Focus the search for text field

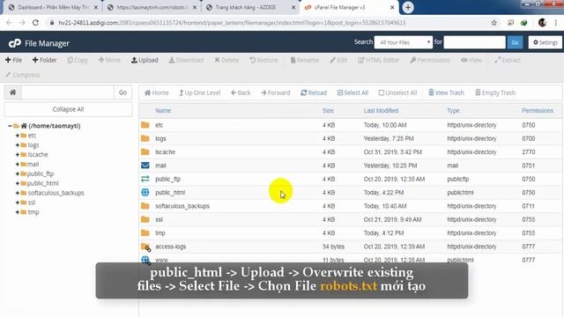[474, 42]
